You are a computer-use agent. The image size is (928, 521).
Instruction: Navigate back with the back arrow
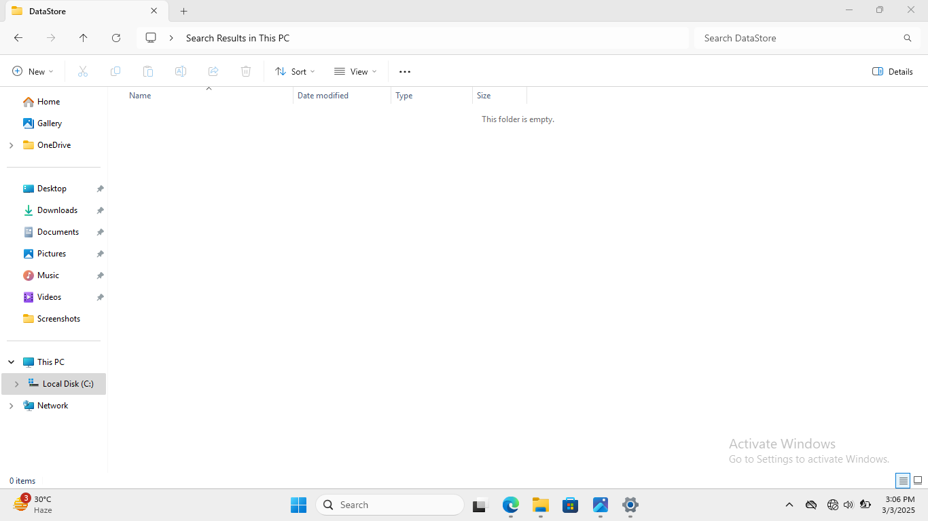coord(18,38)
